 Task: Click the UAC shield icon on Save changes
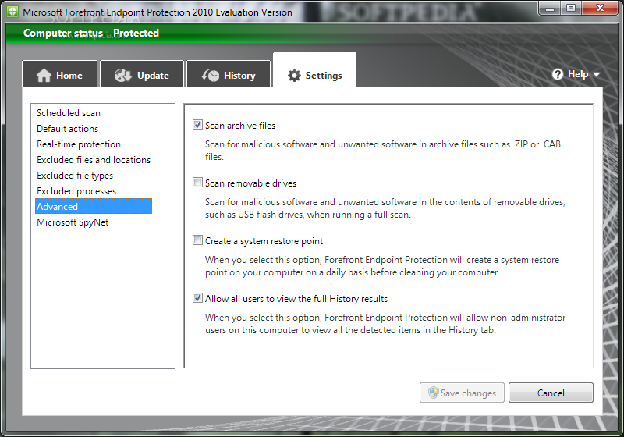tap(433, 393)
